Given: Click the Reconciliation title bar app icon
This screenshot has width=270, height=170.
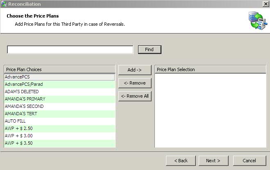Looking at the screenshot, I should tap(4, 4).
